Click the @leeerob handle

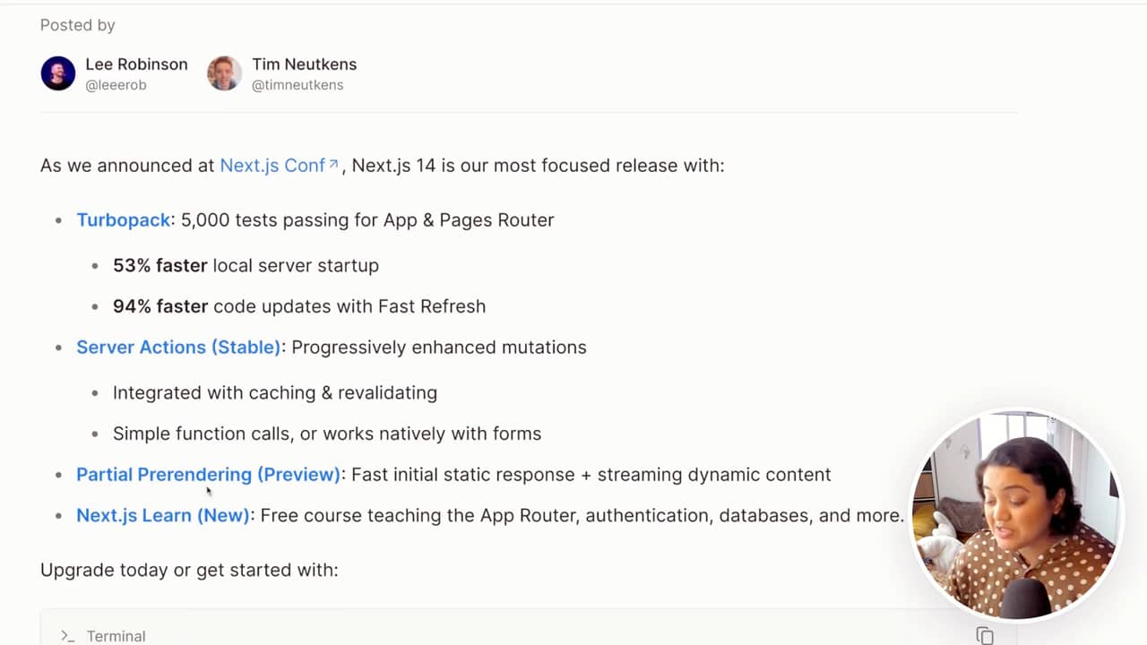tap(116, 85)
